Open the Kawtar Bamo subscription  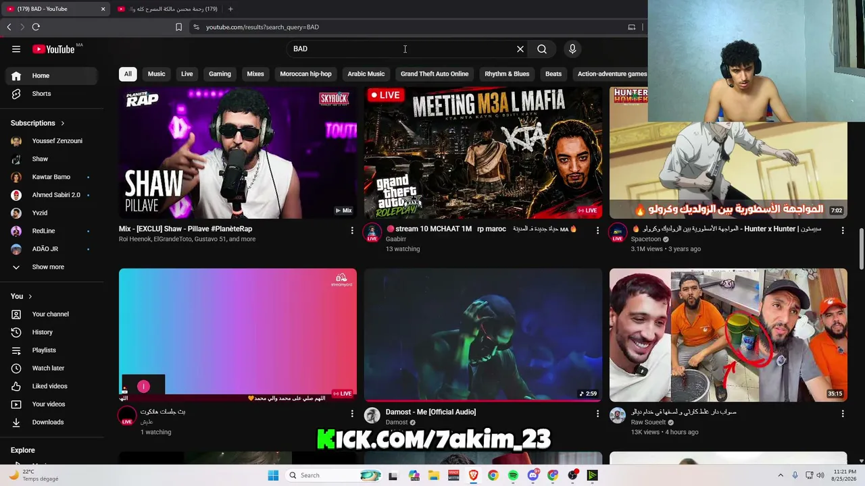[52, 177]
